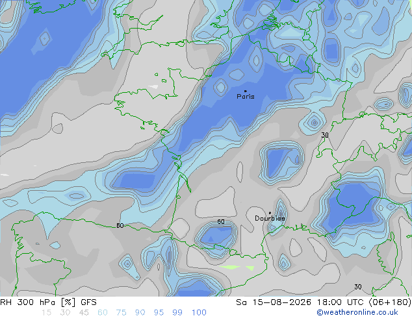
Task: Click the Paris city label
Action: coord(246,97)
